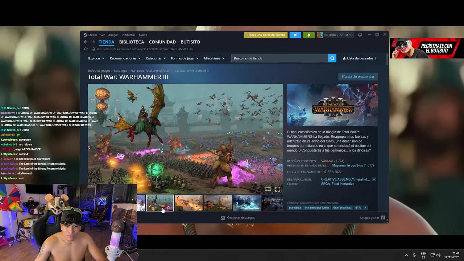This screenshot has width=464, height=261.
Task: Open the blue announcements megaphone button
Action: (295, 35)
